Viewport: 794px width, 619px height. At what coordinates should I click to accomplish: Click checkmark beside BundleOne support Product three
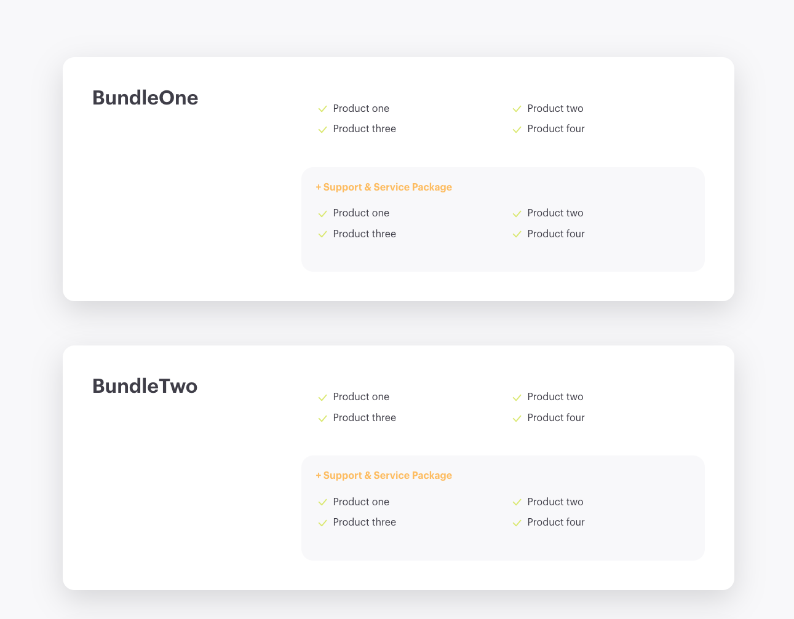(322, 234)
